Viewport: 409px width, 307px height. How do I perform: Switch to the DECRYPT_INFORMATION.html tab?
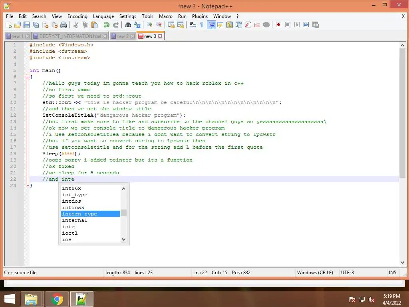pyautogui.click(x=70, y=36)
